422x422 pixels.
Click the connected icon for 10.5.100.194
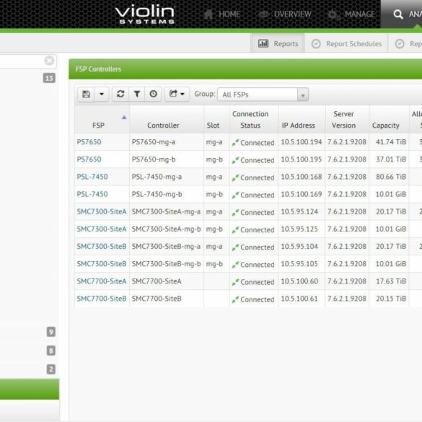click(235, 143)
